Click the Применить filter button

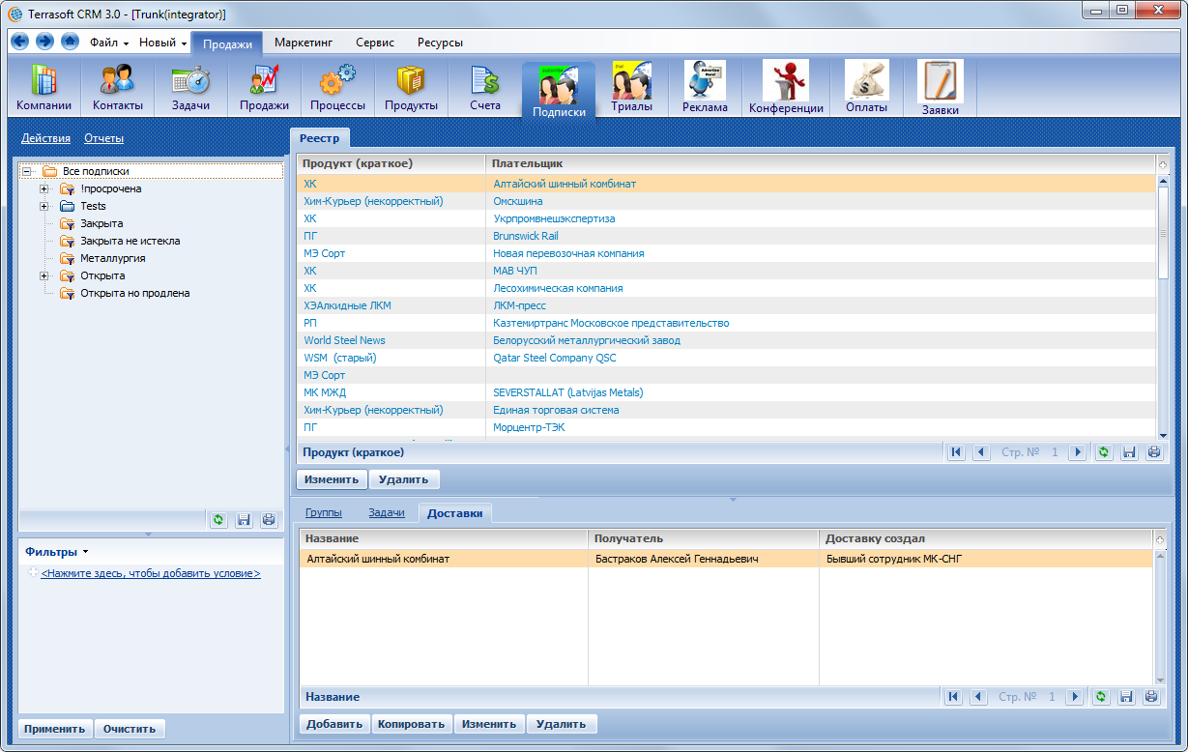click(55, 730)
